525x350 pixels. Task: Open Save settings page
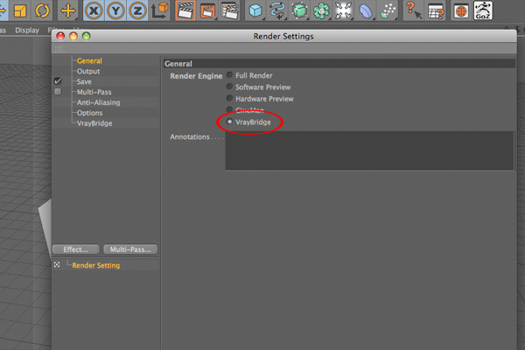pyautogui.click(x=84, y=81)
